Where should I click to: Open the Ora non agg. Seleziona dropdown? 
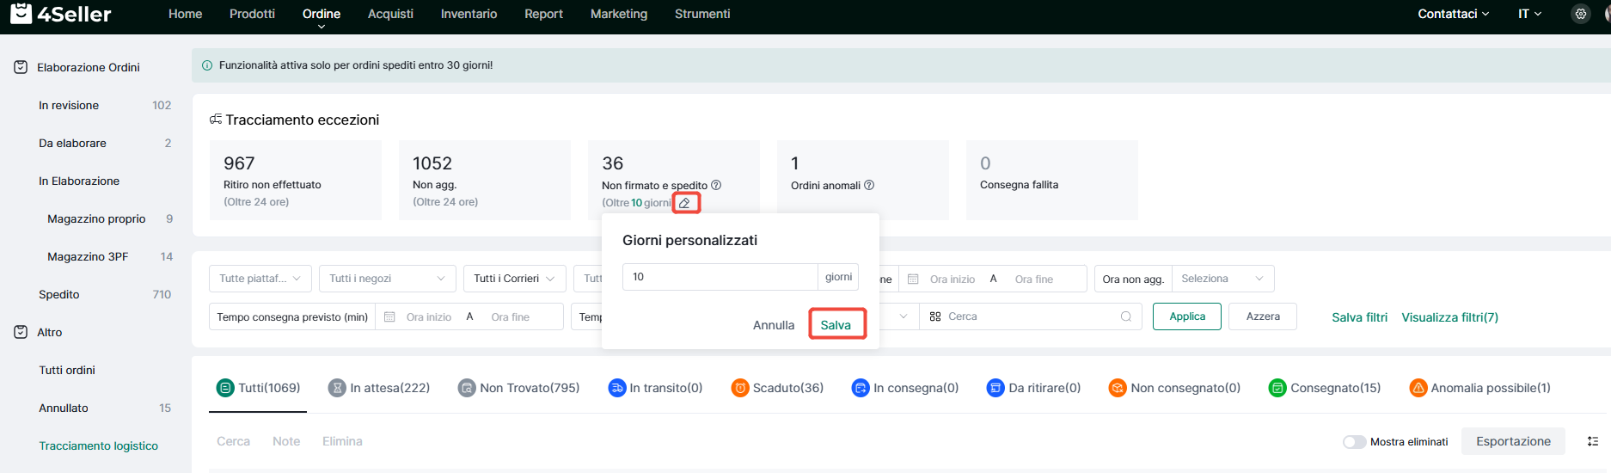[1222, 279]
